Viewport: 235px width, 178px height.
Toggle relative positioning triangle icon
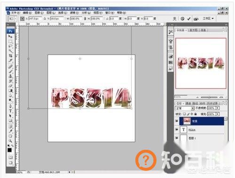click(45, 19)
